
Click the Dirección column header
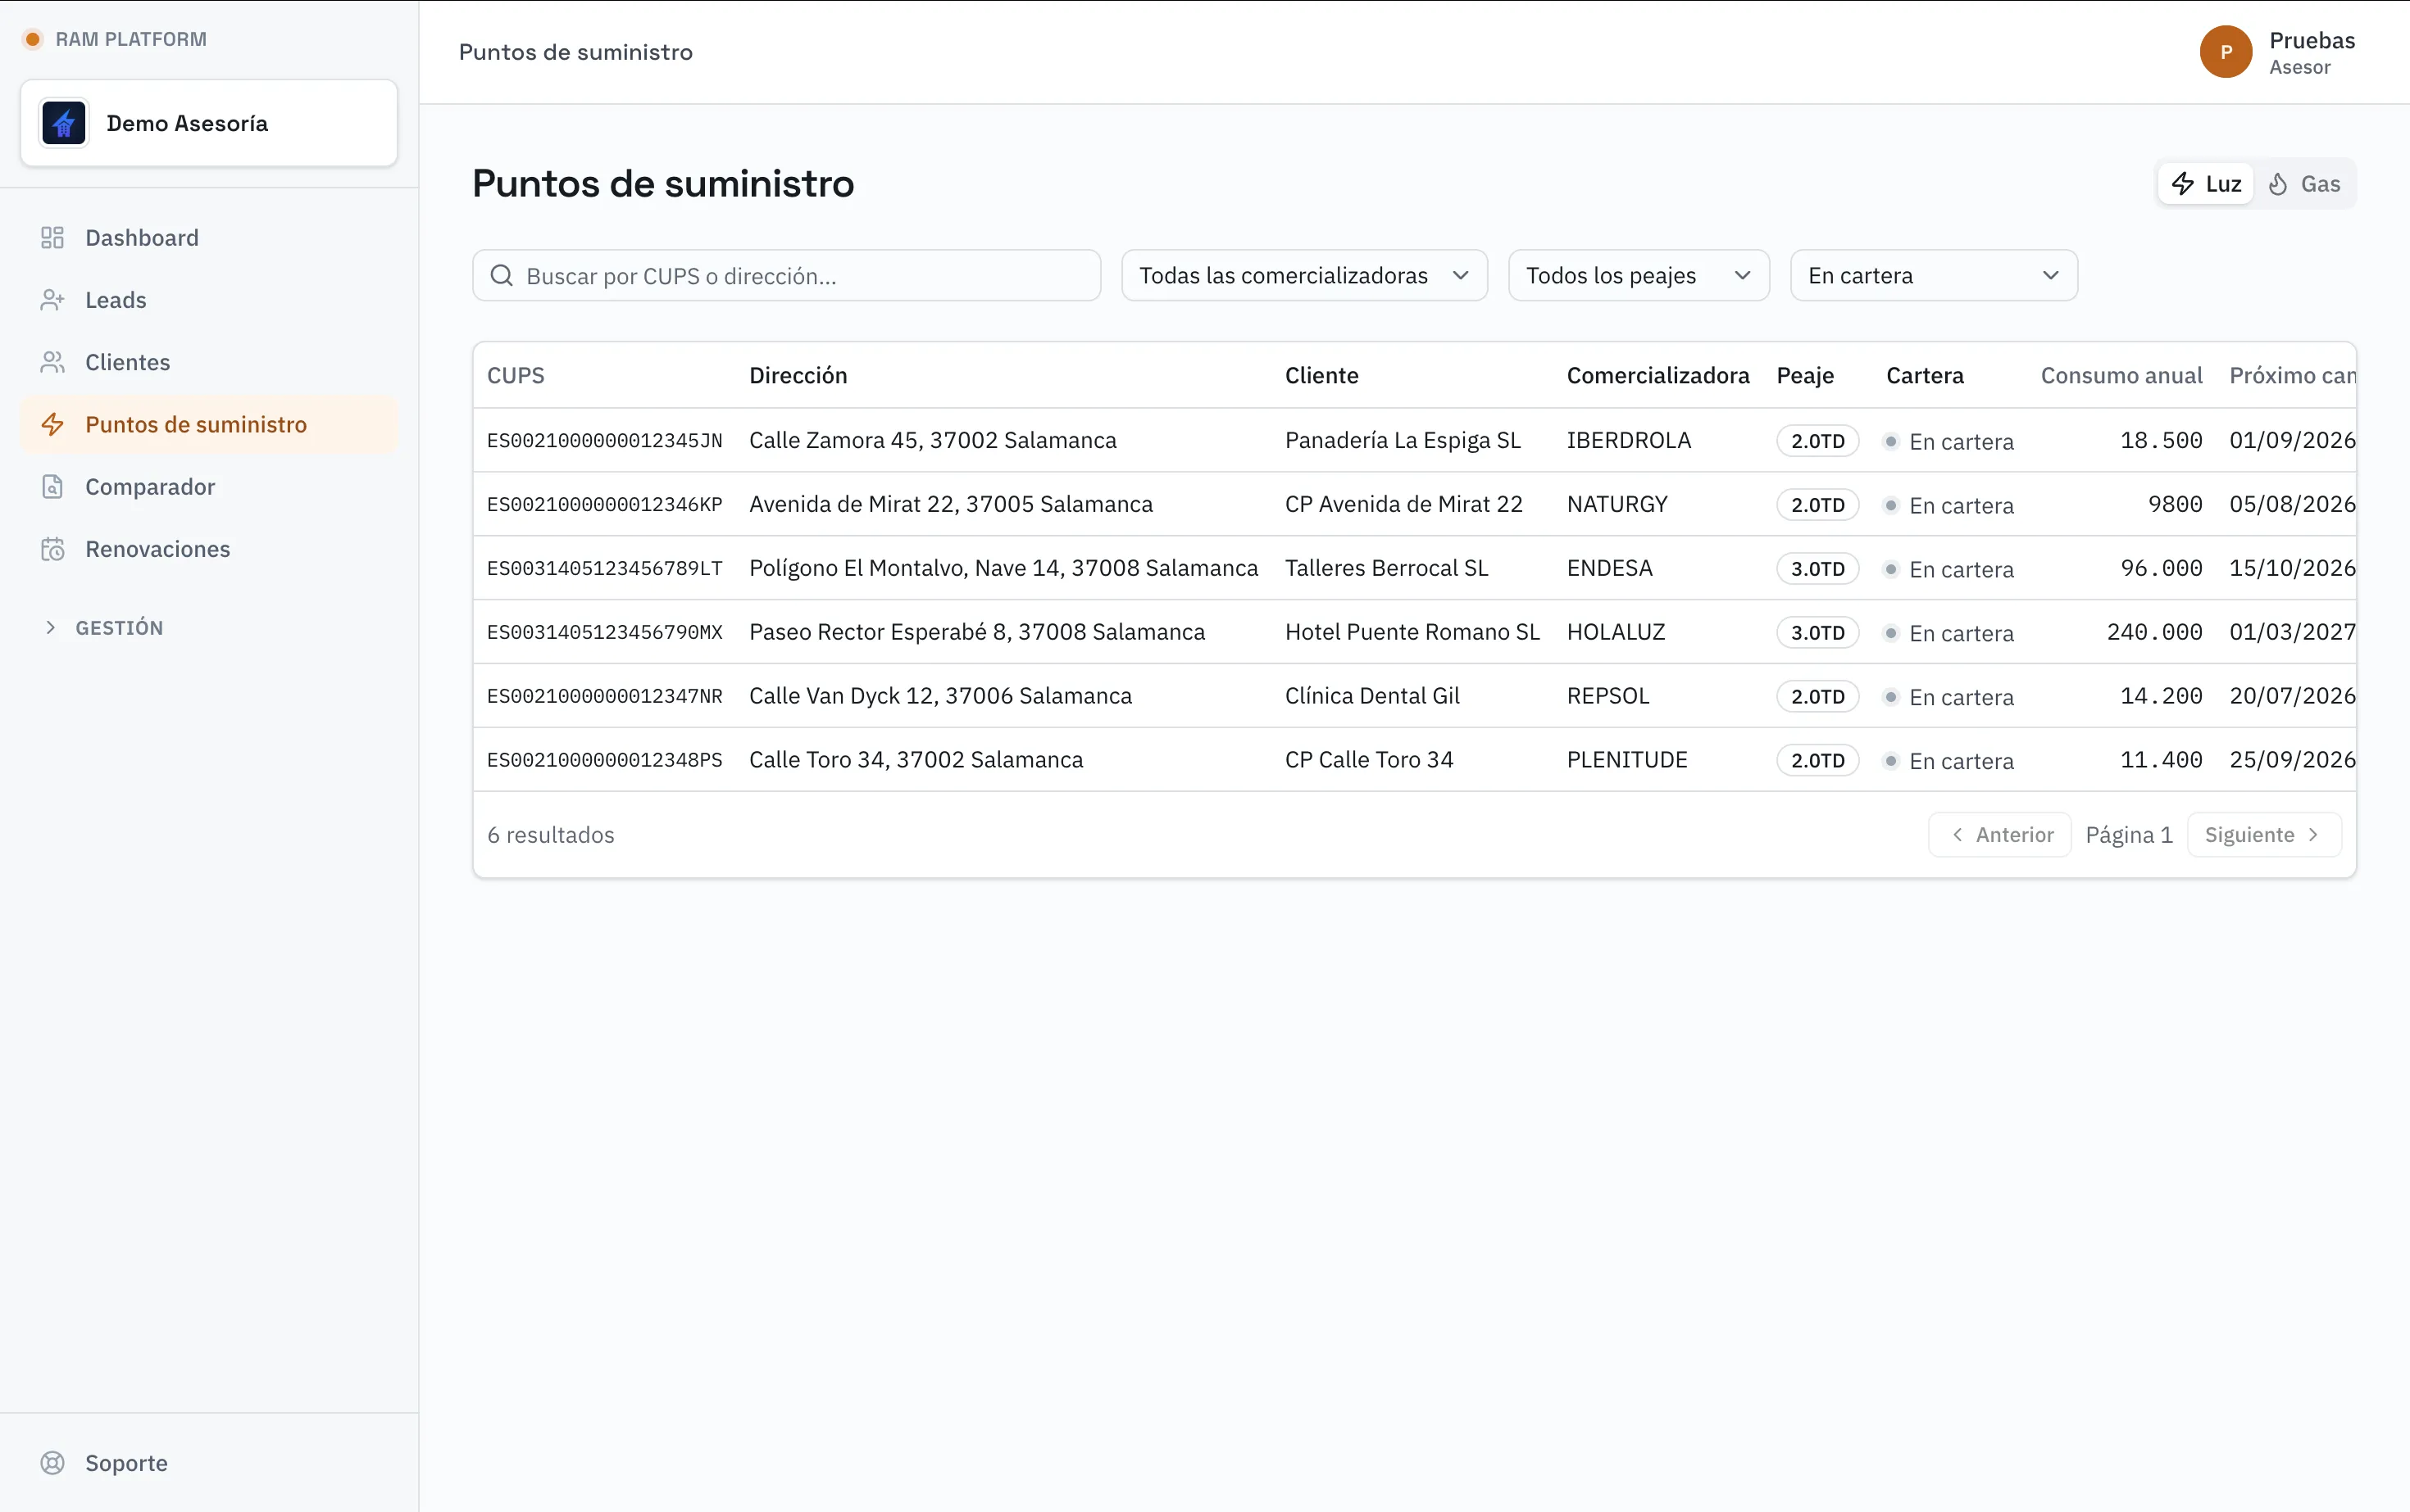798,376
